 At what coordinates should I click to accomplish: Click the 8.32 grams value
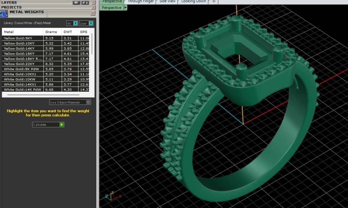[49, 64]
